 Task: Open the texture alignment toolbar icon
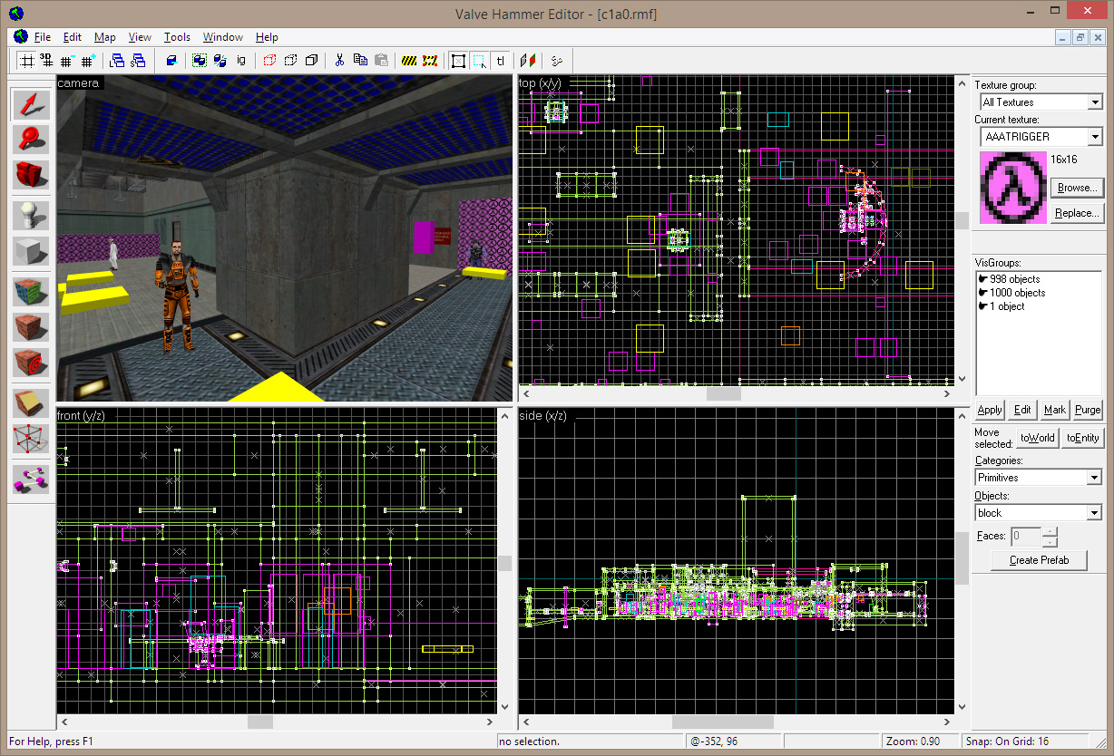point(529,61)
